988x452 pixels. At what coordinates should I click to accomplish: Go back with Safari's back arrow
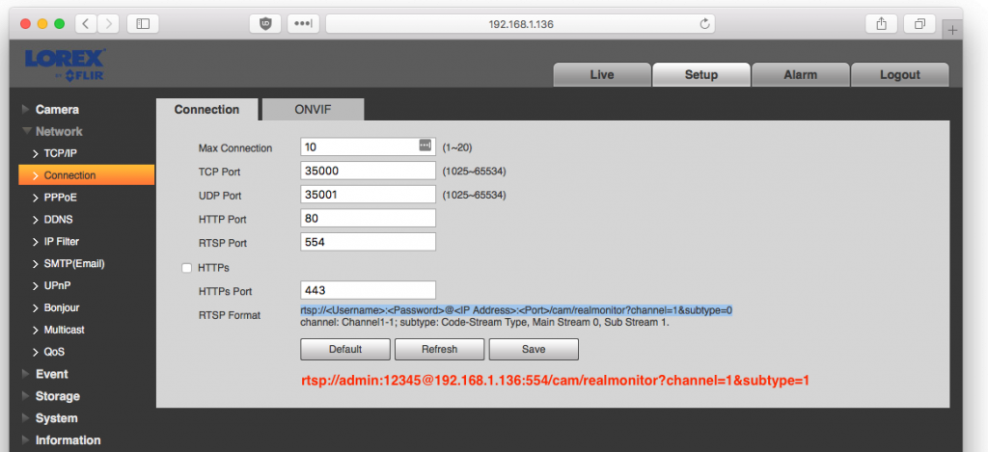86,24
